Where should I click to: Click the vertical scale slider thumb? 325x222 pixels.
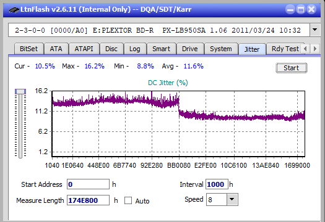pyautogui.click(x=20, y=91)
